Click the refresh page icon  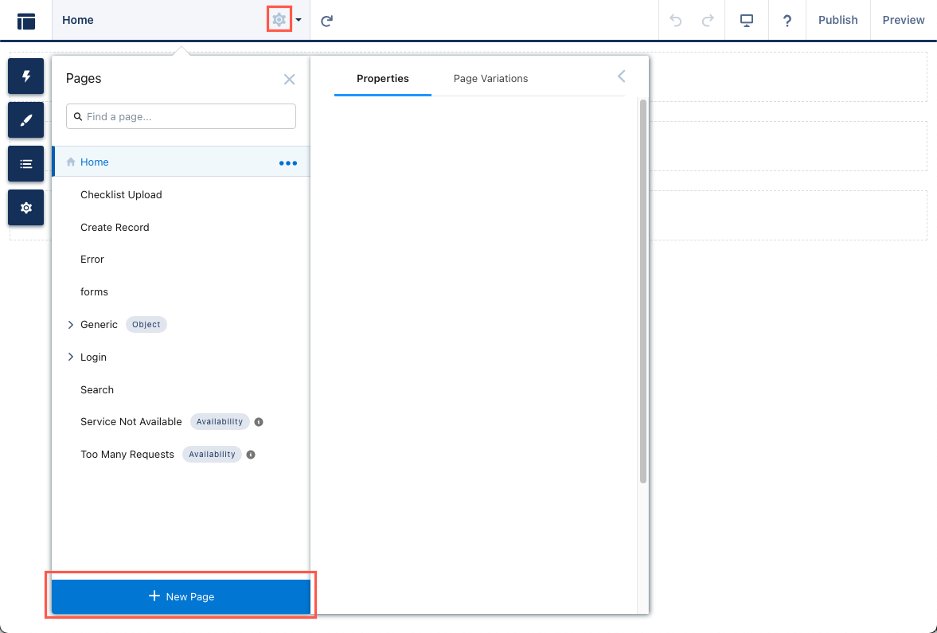pos(326,21)
